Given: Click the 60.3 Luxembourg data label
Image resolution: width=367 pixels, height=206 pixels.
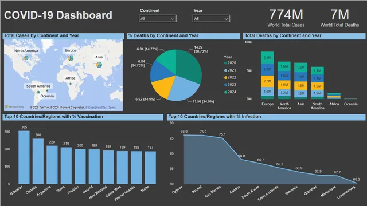Looking at the screenshot, I should (x=356, y=179).
